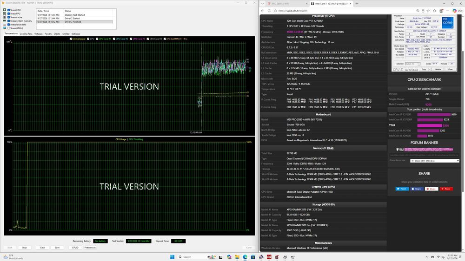
Task: Show hidden system tray icons
Action: 427,257
